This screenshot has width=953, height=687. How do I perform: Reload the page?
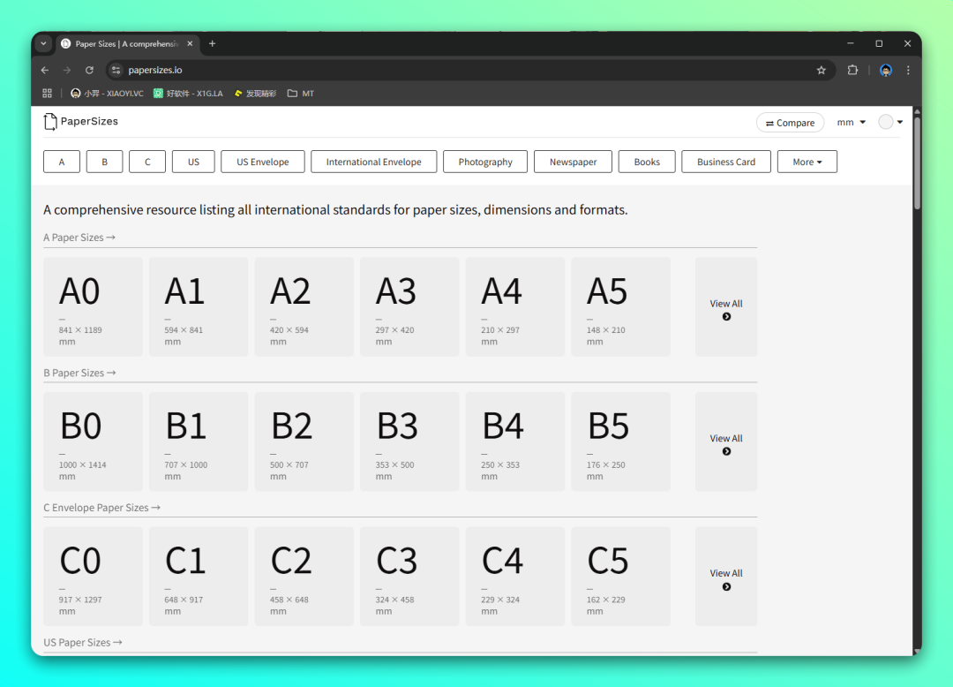click(x=89, y=71)
